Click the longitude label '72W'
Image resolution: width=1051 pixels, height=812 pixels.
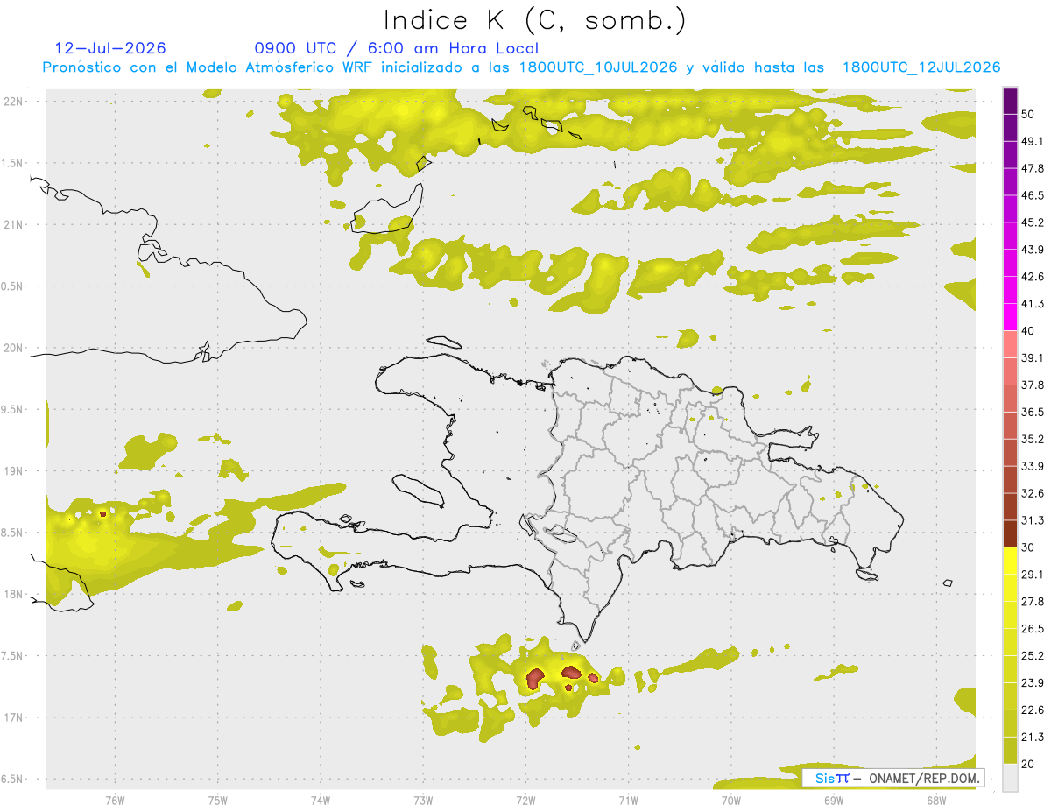pyautogui.click(x=525, y=800)
